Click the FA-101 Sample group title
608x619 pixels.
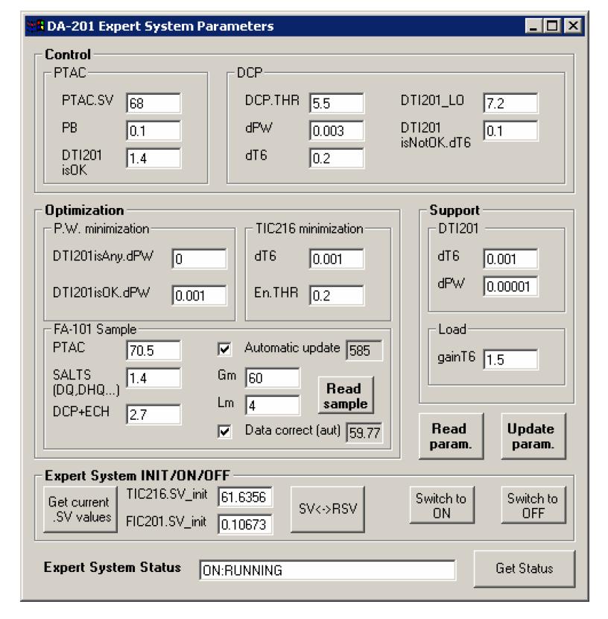[x=95, y=329]
